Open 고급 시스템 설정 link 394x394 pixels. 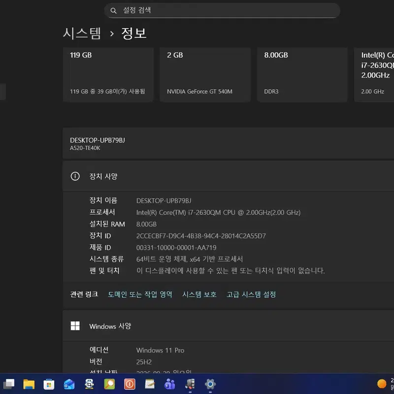pos(251,294)
